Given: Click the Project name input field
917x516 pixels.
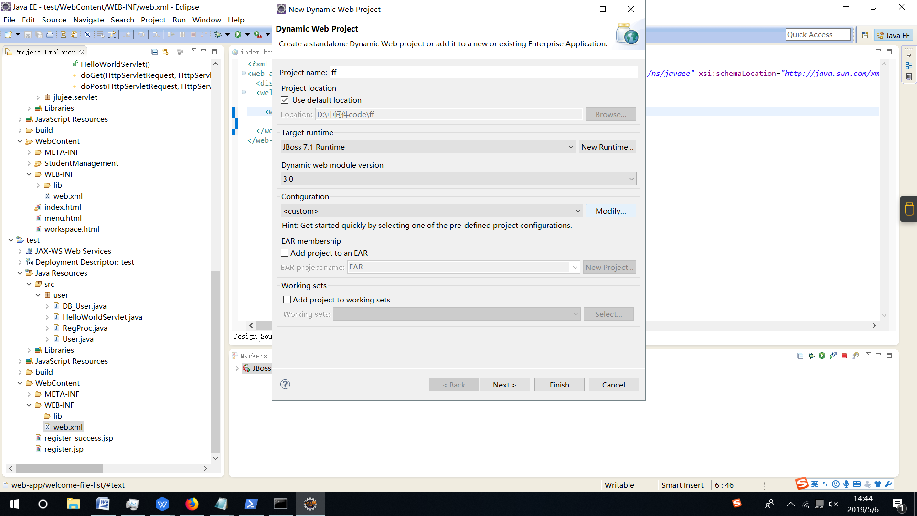Looking at the screenshot, I should (483, 72).
